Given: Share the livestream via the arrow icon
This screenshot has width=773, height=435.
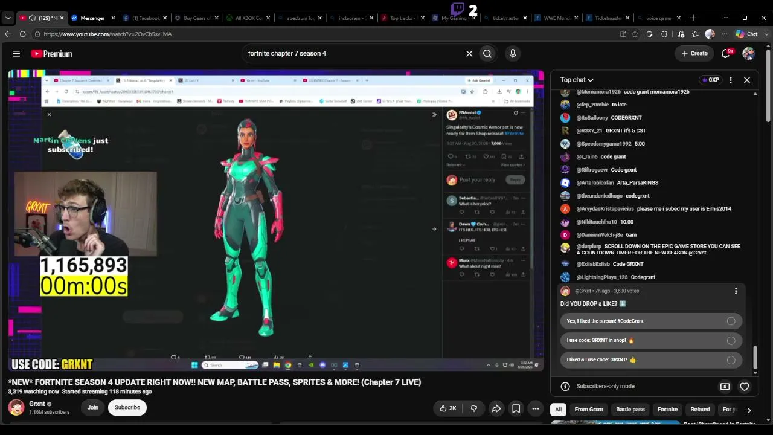Looking at the screenshot, I should tap(496, 408).
